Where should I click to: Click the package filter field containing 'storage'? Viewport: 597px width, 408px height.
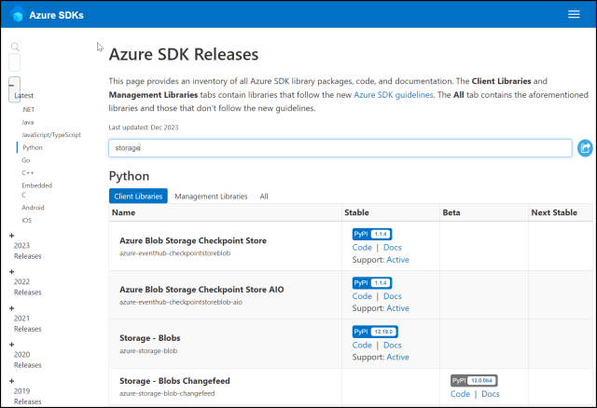(340, 148)
